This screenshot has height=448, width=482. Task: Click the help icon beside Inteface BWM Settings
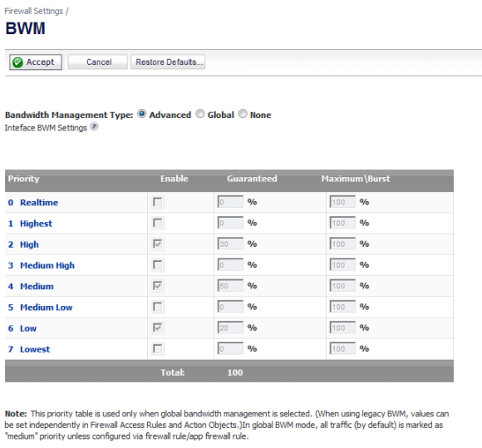click(94, 126)
